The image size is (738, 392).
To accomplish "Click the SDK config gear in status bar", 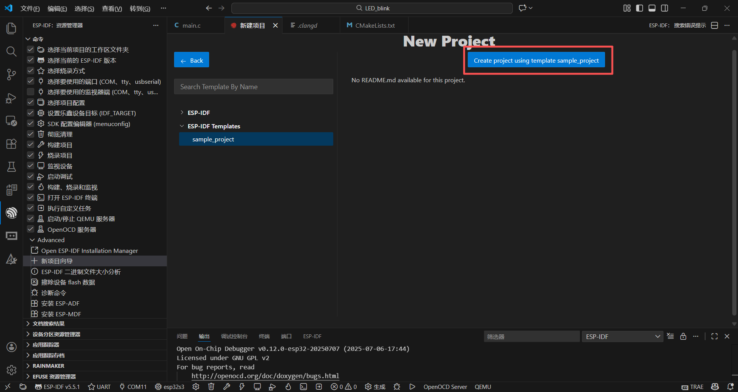I will pos(196,387).
